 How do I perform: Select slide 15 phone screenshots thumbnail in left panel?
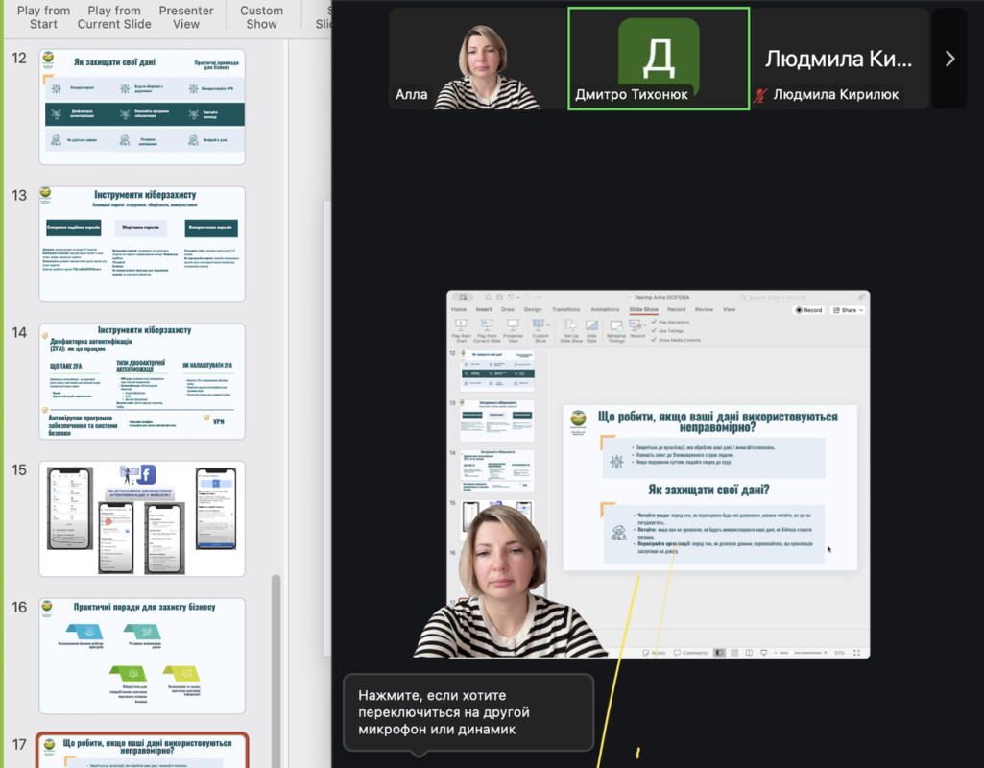(142, 519)
